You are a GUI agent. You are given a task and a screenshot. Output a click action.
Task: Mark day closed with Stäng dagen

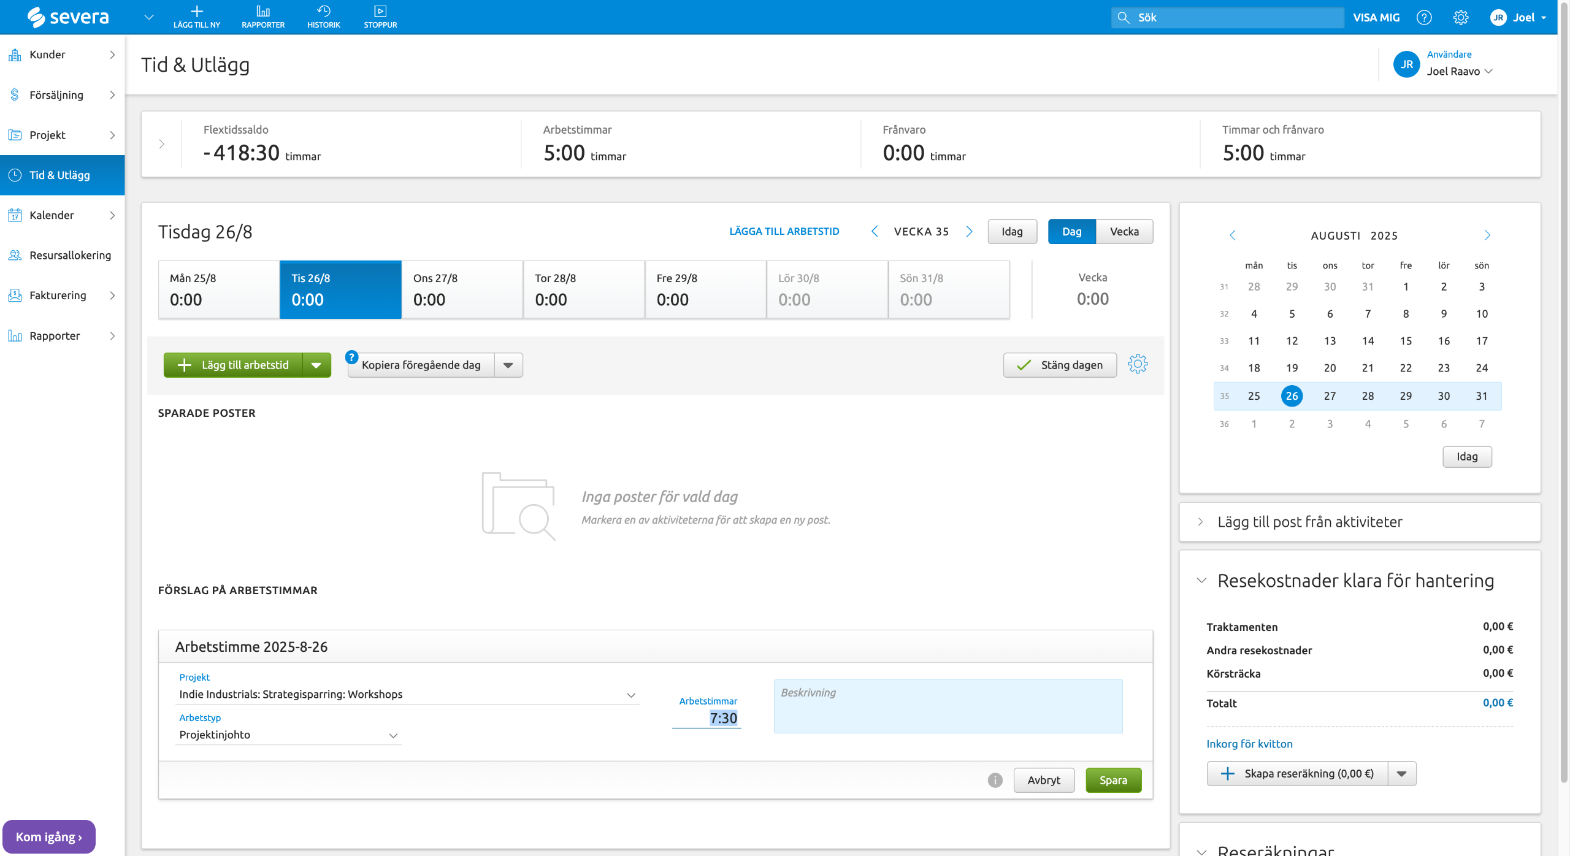[1060, 365]
